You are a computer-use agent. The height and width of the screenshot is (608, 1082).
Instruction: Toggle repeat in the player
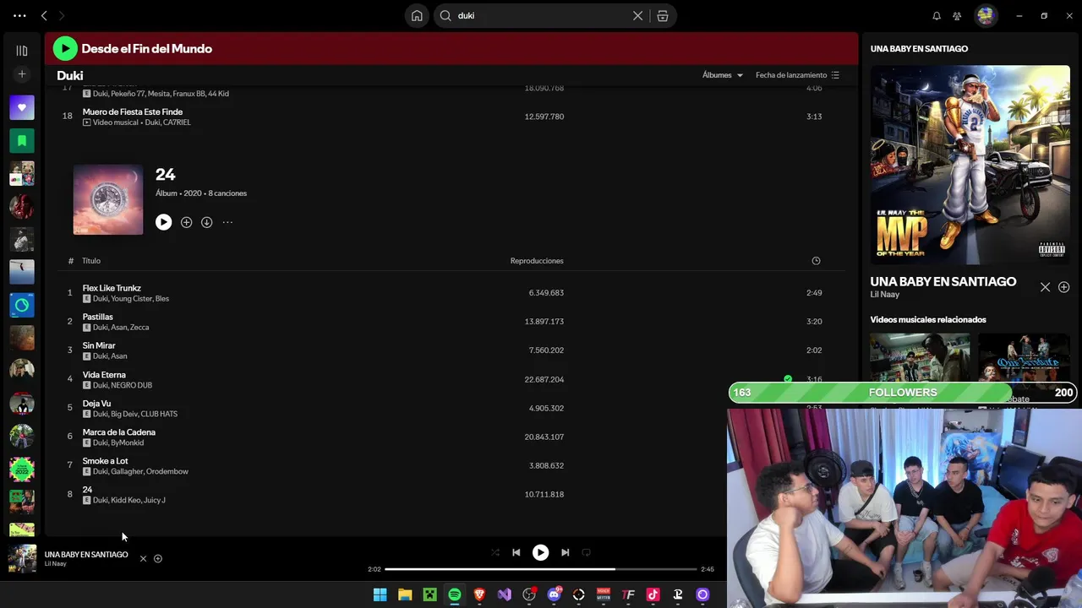(x=586, y=552)
